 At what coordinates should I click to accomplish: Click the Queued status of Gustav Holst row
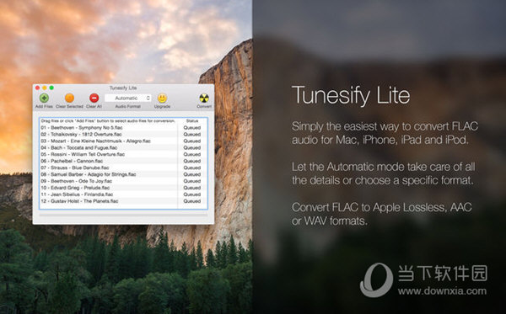click(x=192, y=201)
